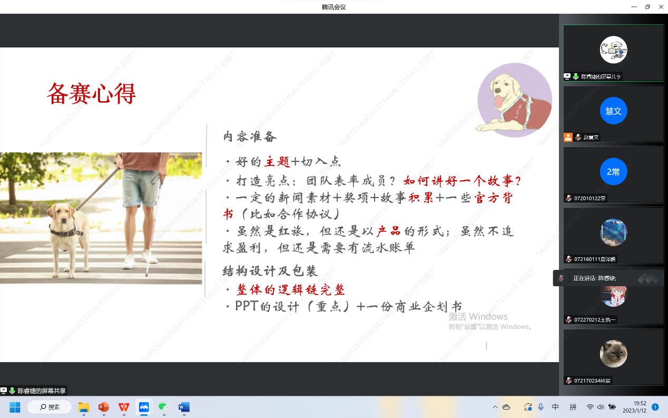
Task: Select the 2常 participant avatar
Action: pyautogui.click(x=613, y=172)
